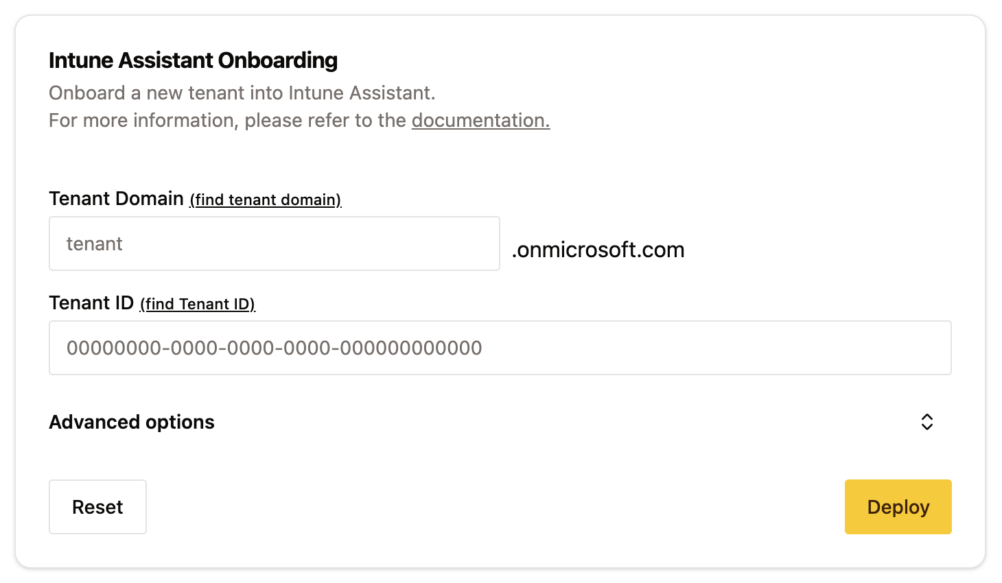
Task: Click the up-down arrows icon beside Advanced options
Action: pos(927,422)
